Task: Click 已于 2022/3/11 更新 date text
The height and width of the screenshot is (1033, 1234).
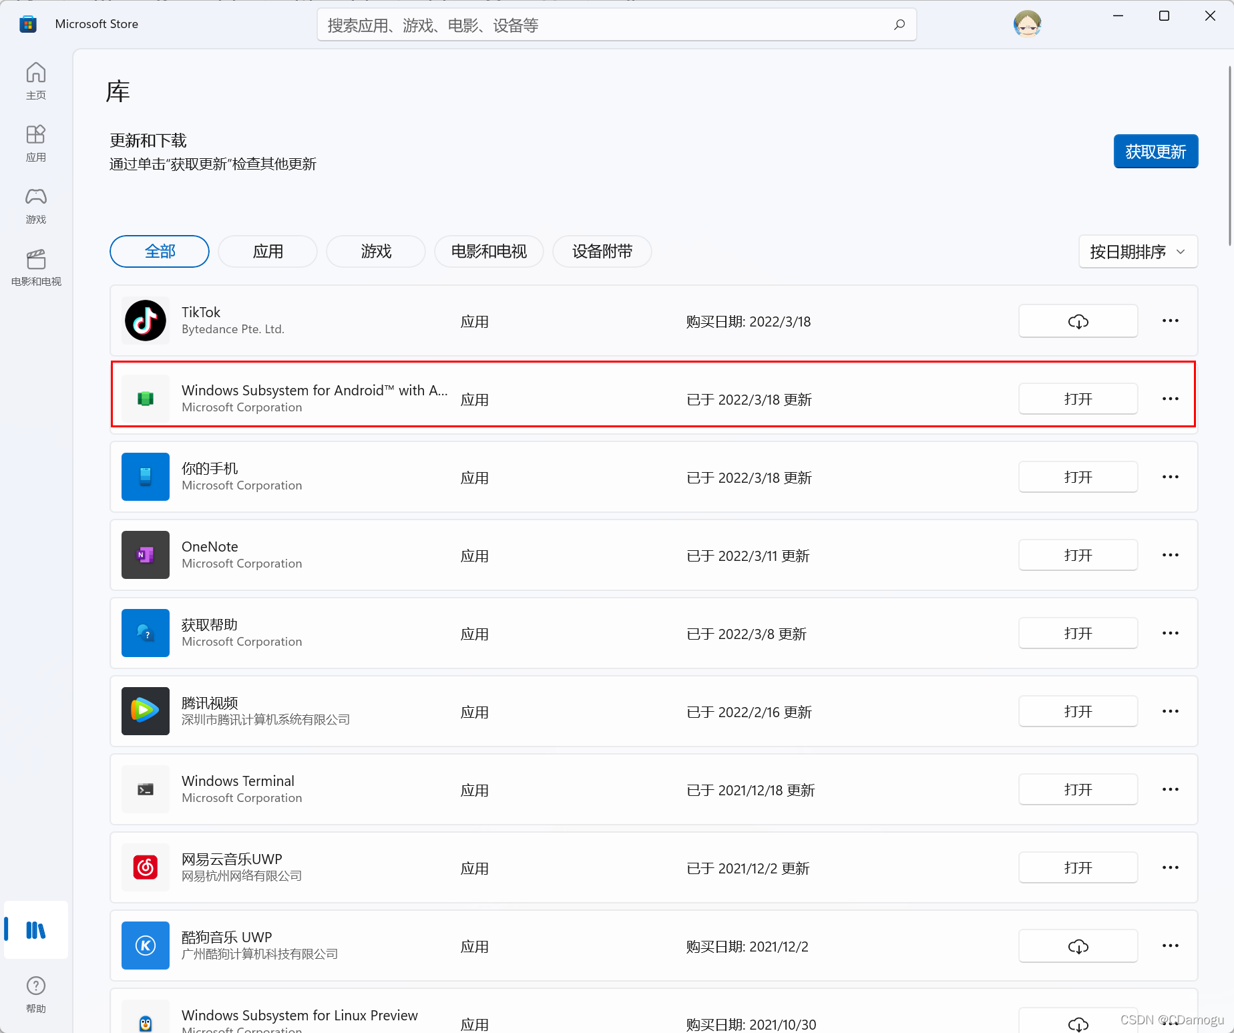Action: [748, 556]
